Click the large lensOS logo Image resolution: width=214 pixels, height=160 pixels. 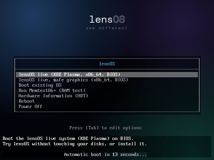[107, 19]
